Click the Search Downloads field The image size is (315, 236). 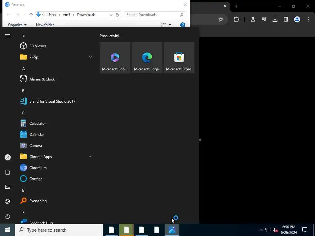click(x=155, y=15)
